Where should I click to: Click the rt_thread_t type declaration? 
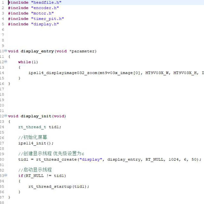coord(32,127)
